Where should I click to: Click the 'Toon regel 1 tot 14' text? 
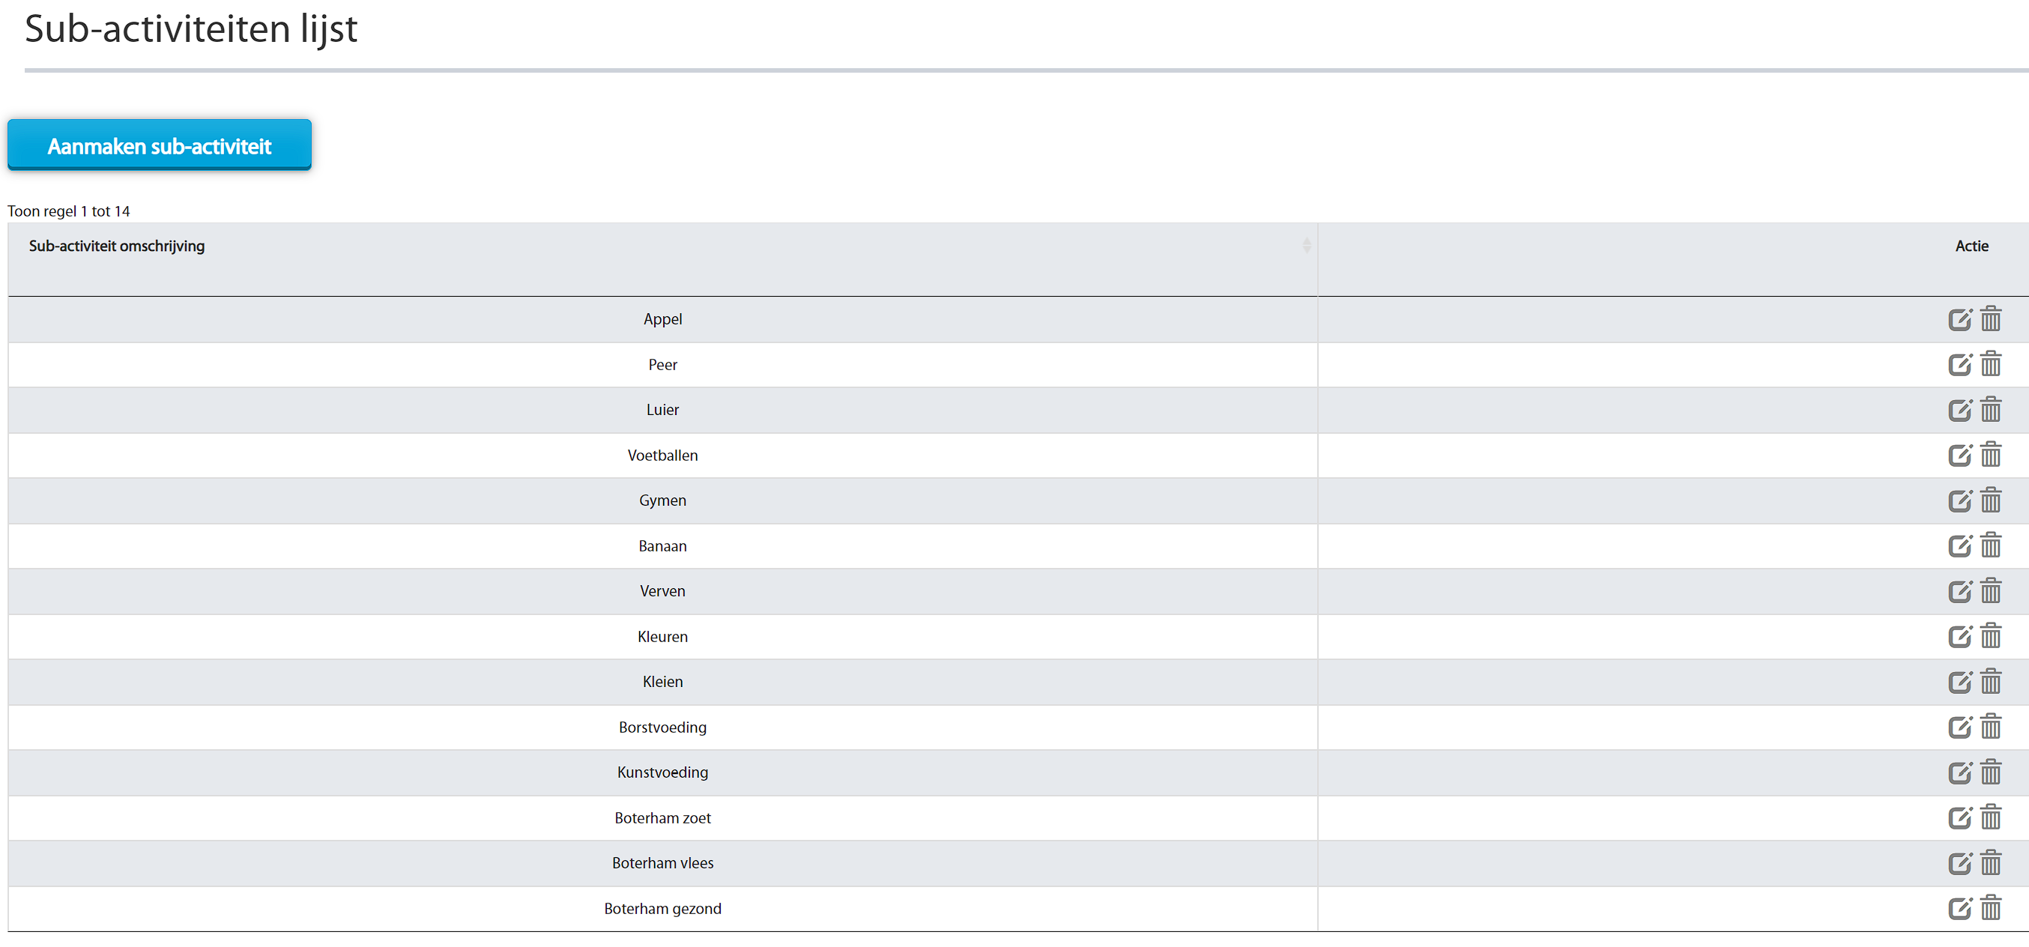point(68,211)
